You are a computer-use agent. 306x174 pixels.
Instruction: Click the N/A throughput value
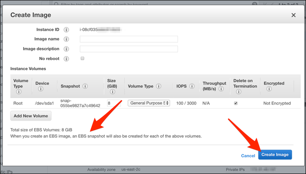(x=206, y=104)
